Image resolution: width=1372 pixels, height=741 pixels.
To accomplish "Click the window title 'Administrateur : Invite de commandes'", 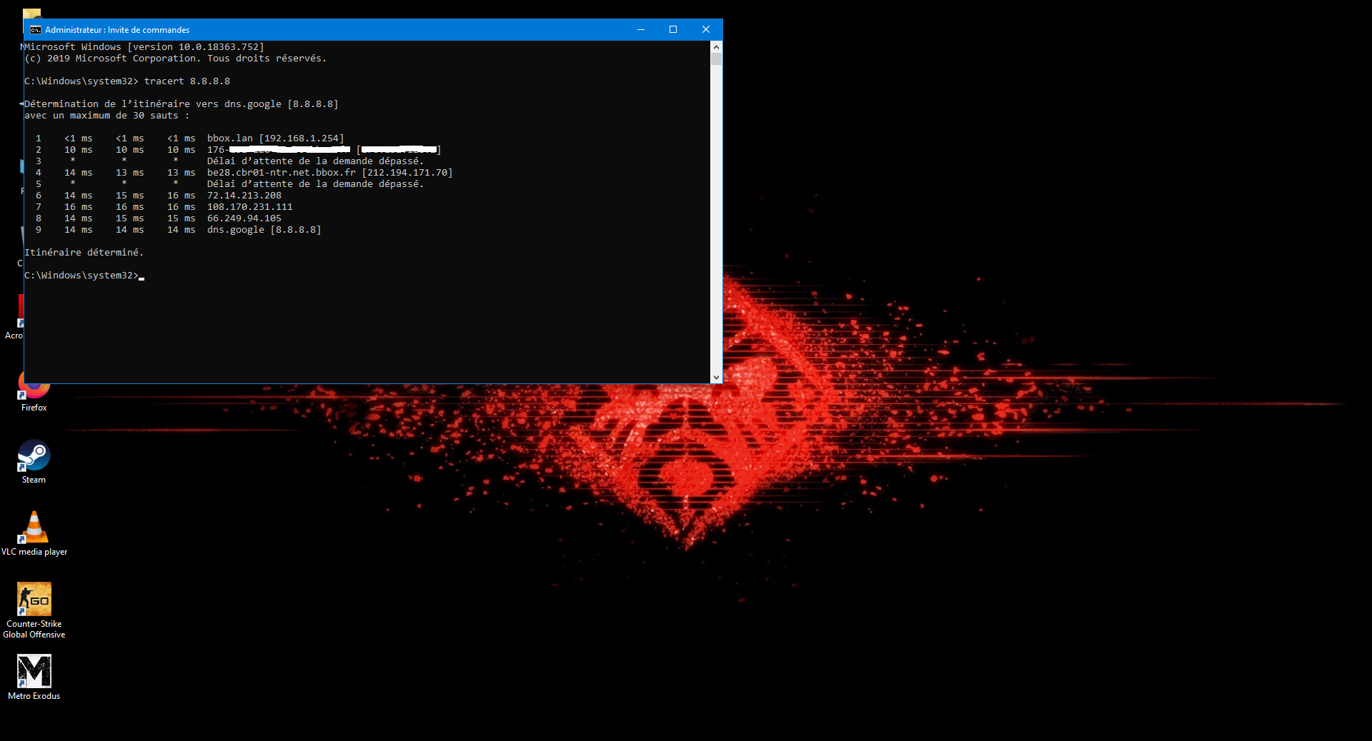I will coord(117,30).
